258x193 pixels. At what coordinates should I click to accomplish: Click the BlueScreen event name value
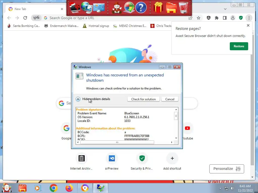(132, 113)
